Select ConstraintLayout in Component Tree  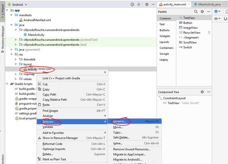click(174, 98)
